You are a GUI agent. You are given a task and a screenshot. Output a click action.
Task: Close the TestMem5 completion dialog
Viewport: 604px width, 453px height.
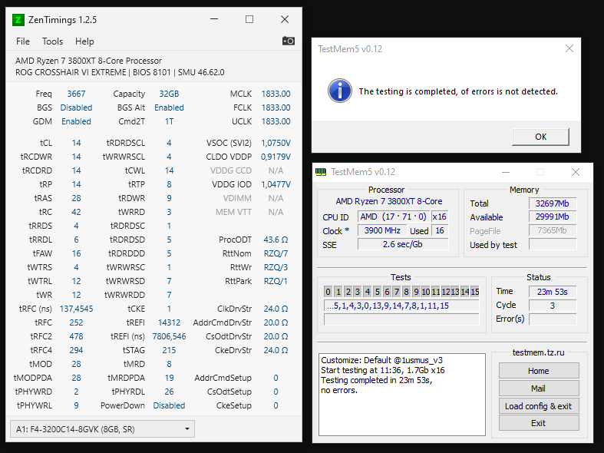click(569, 48)
